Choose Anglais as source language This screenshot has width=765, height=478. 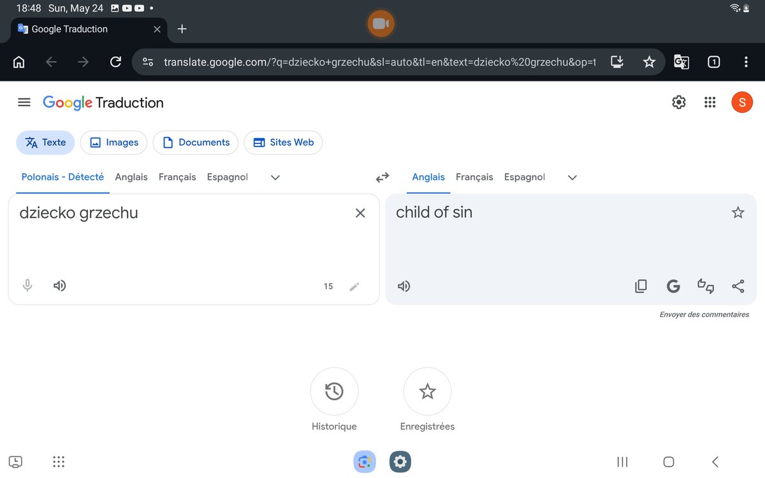point(131,177)
